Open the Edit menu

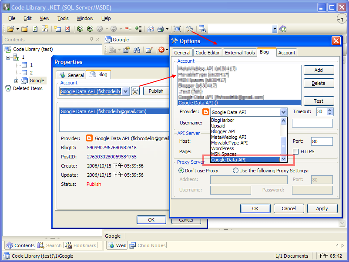coord(27,18)
